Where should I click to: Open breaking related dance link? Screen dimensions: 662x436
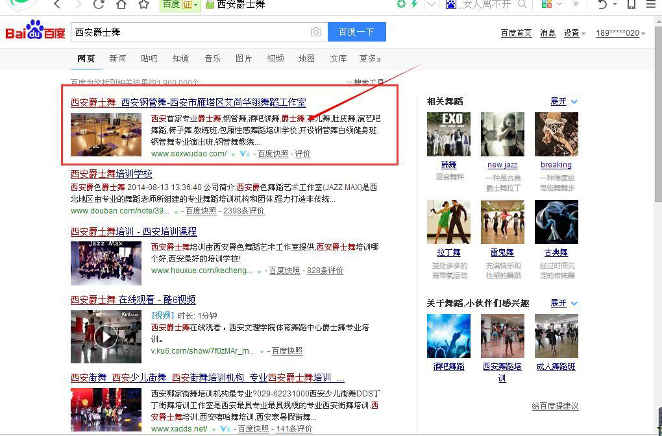point(556,165)
